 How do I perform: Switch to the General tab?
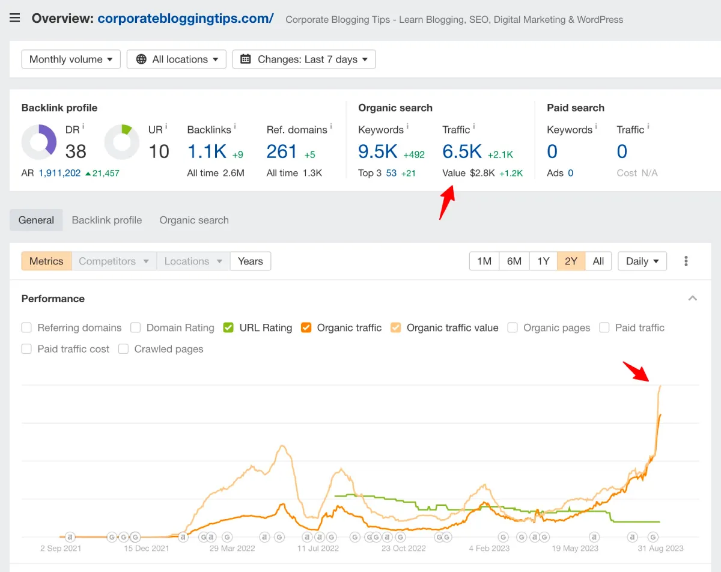click(x=36, y=220)
